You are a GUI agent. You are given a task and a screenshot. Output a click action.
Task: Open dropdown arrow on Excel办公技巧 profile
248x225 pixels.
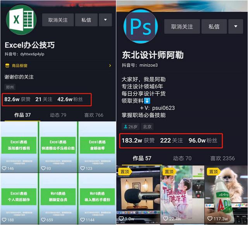pos(105,20)
